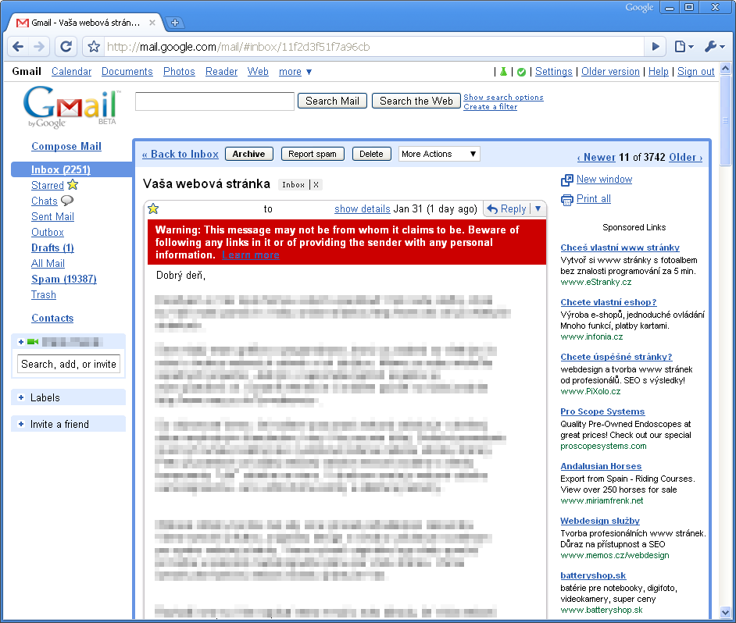Click the browser Reload page icon
This screenshot has height=623, width=736.
click(x=66, y=47)
